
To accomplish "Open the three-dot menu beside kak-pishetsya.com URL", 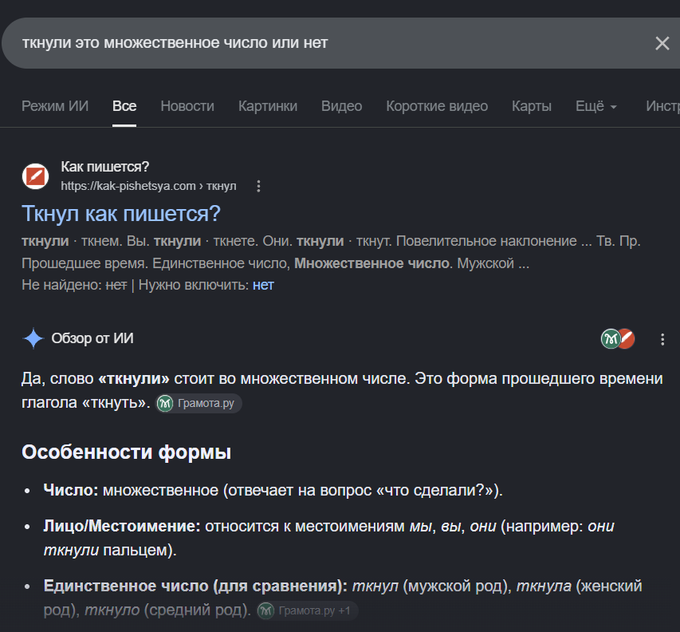I will [258, 186].
